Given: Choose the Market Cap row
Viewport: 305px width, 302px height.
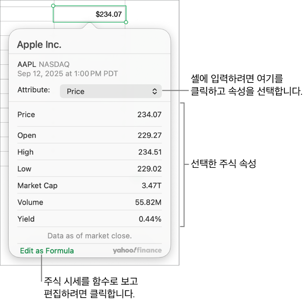Looking at the screenshot, I should point(89,186).
